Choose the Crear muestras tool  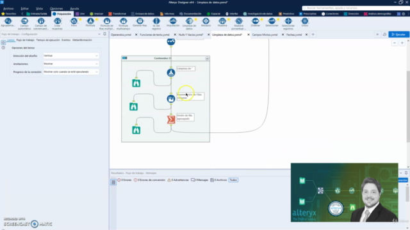click(57, 24)
